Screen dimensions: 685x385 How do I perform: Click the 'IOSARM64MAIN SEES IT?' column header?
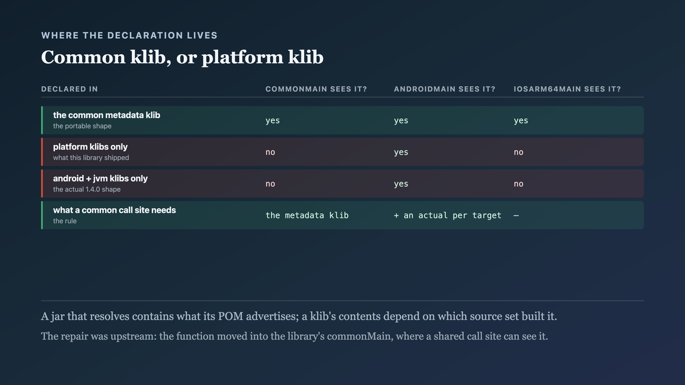[x=567, y=89]
